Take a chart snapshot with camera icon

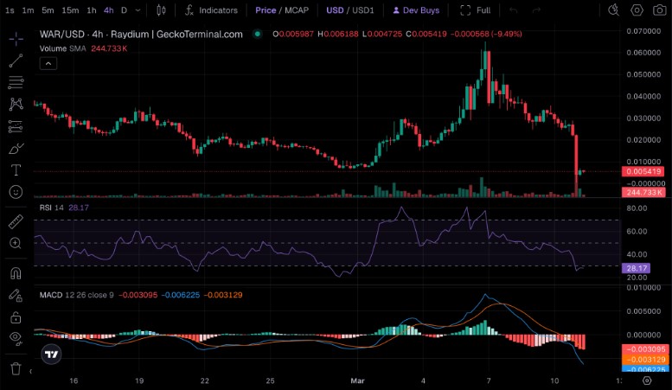point(660,10)
